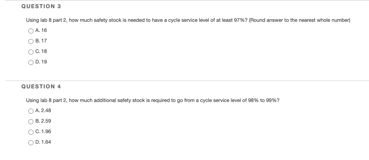
Task: Click the "D. 19" option label text
Action: pos(41,62)
